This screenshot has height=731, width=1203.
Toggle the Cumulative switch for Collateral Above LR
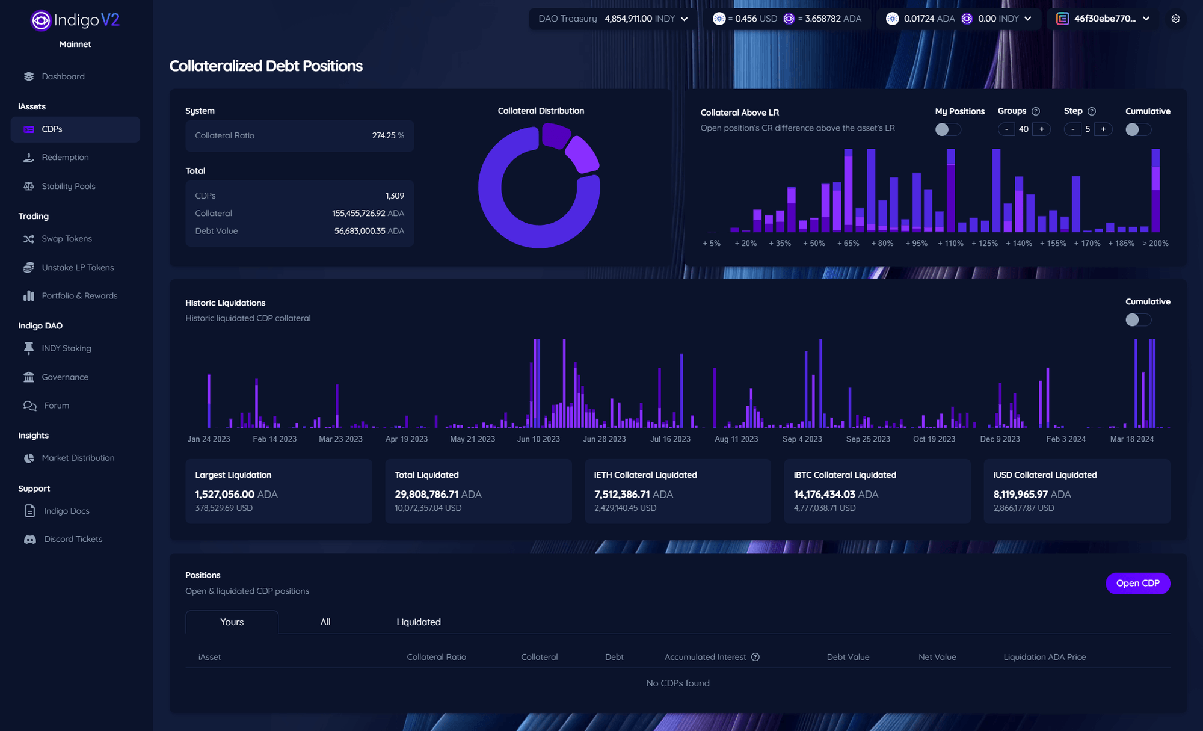pyautogui.click(x=1137, y=129)
